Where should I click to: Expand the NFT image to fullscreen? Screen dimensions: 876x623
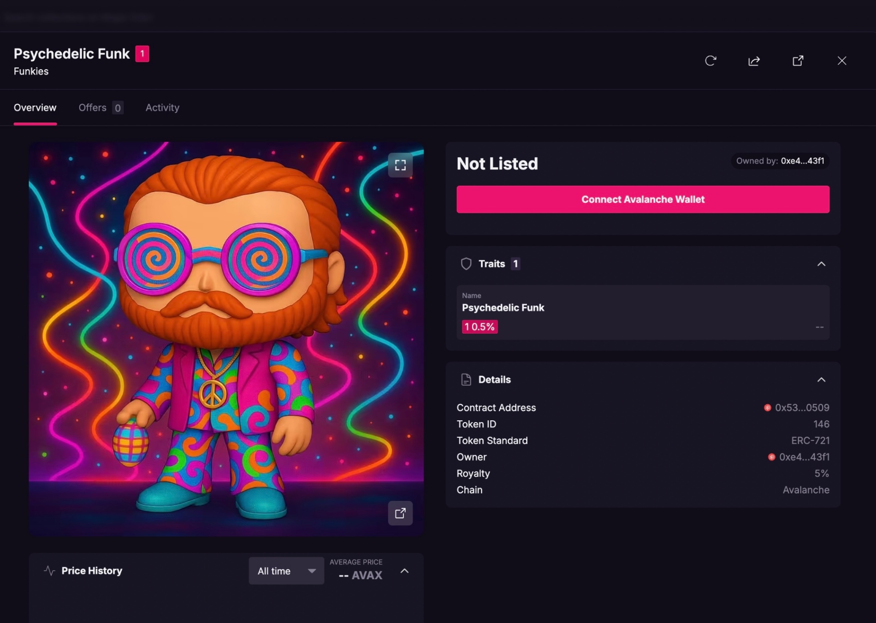(400, 165)
